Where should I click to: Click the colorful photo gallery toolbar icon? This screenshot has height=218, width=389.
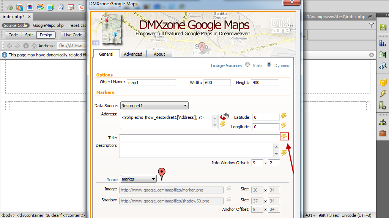point(30,7)
